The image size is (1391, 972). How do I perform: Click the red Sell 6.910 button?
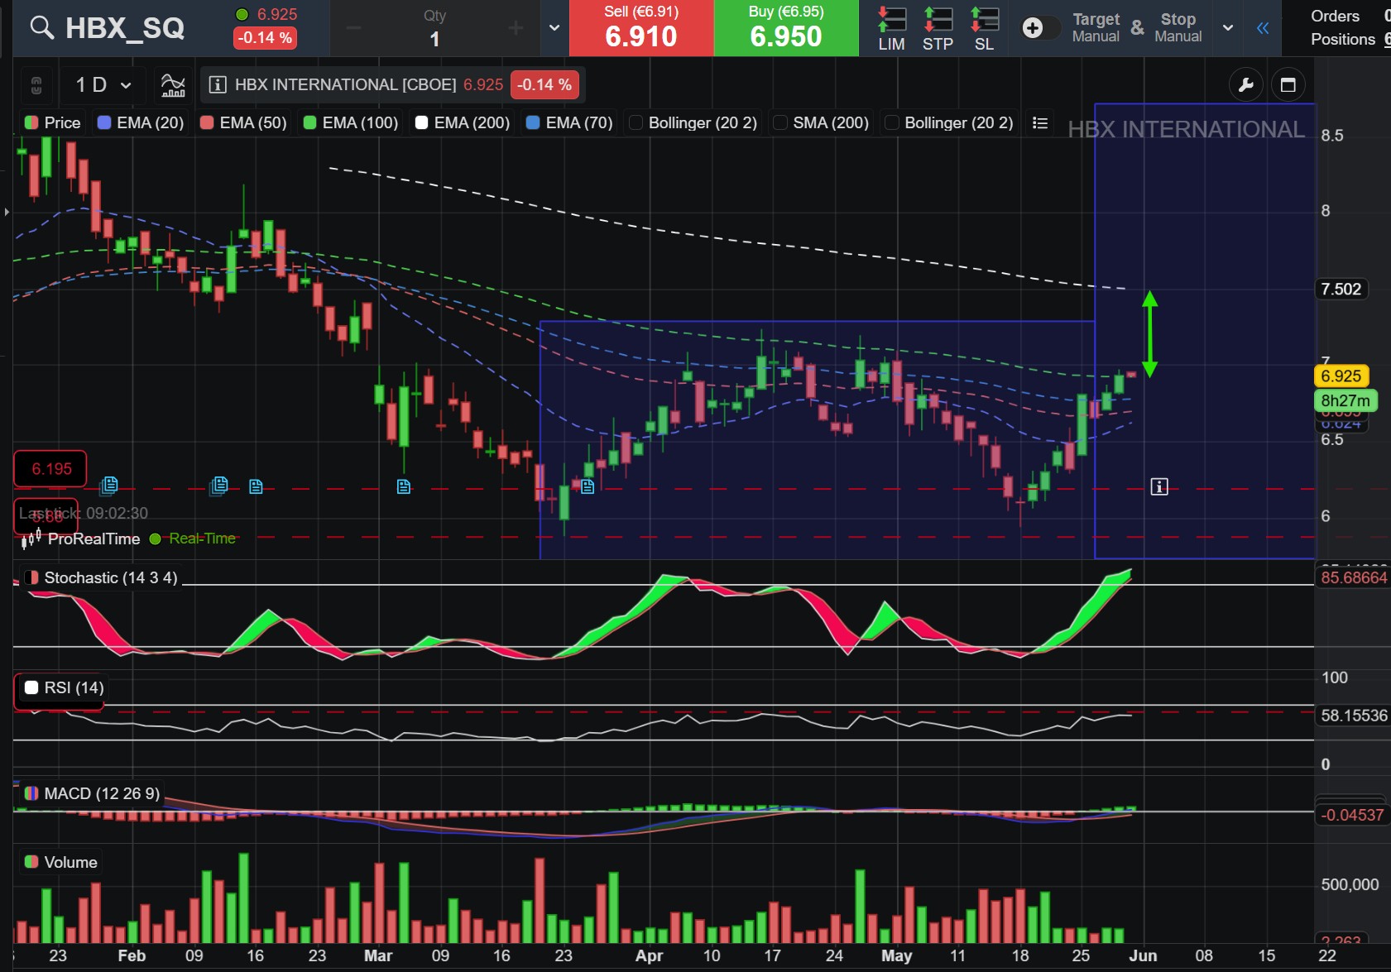(x=641, y=28)
